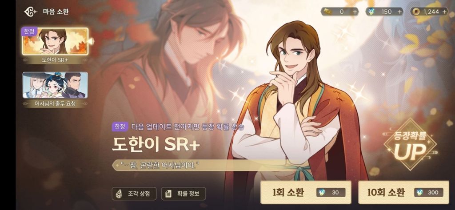455x210 pixels.
Task: Click the 어사님의 출두 요청 tab label
Action: (55, 103)
